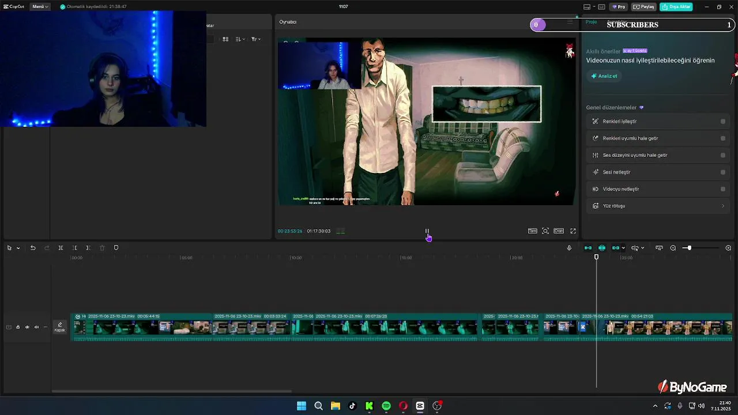Toggle main track magnet snapping

pyautogui.click(x=588, y=248)
